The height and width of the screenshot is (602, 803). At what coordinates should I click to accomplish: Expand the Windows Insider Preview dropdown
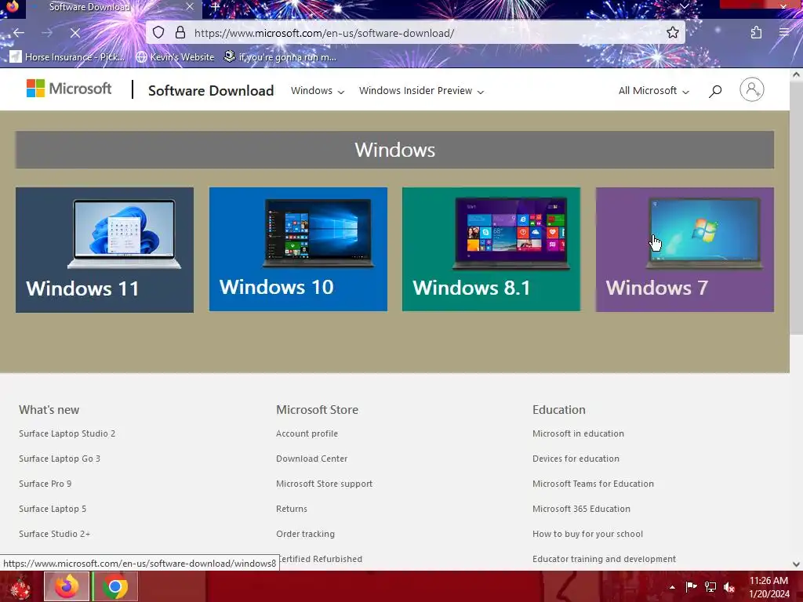[x=421, y=91]
